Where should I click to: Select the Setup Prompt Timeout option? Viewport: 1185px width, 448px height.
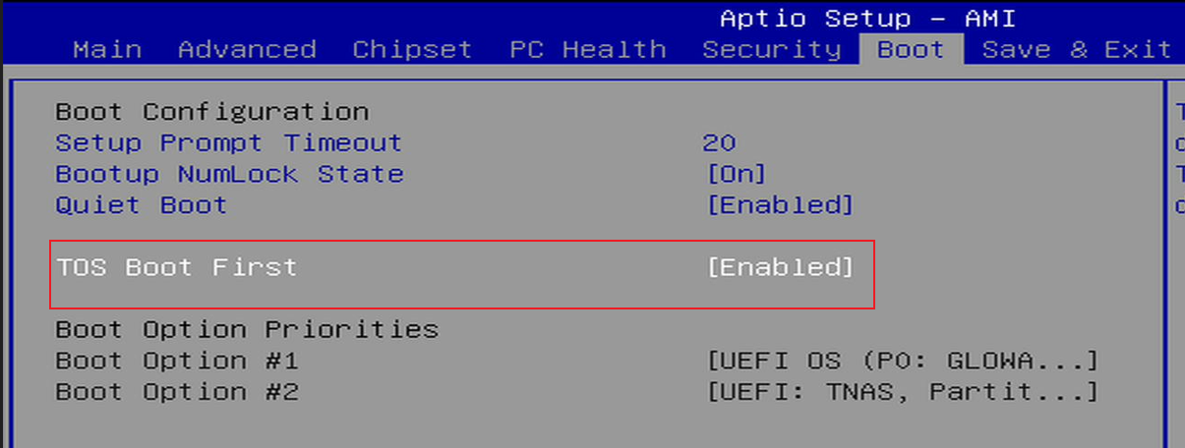pyautogui.click(x=228, y=142)
